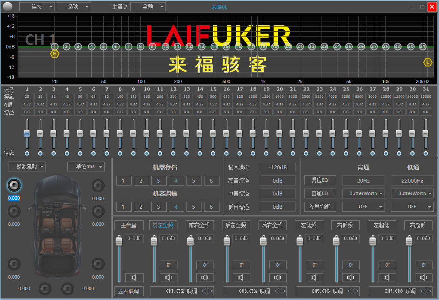Toggle the 状态 radio for EQ band 31
Viewport: 439px width, 300px height.
pos(426,153)
